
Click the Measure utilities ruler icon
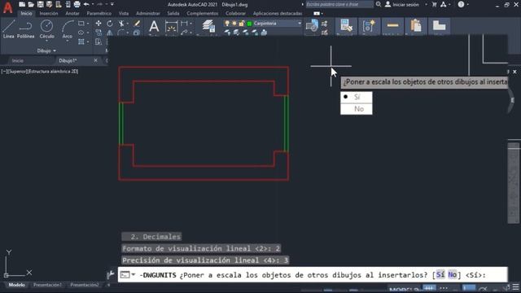tap(392, 25)
